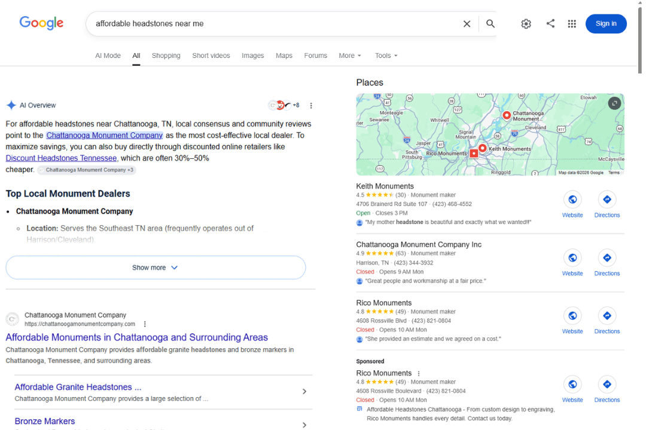Click the Keith Monuments map pin
Image resolution: width=646 pixels, height=430 pixels.
coord(483,148)
